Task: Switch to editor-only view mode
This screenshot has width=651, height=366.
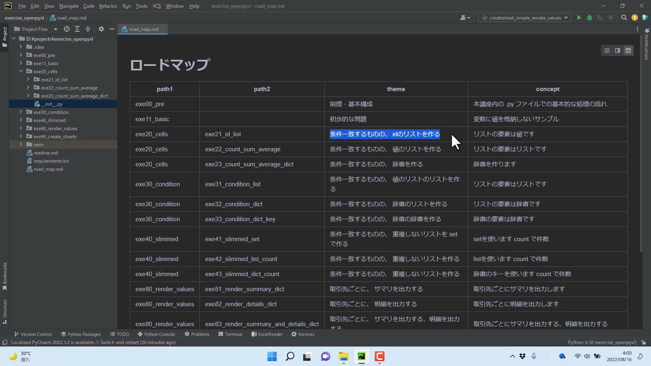Action: click(607, 50)
